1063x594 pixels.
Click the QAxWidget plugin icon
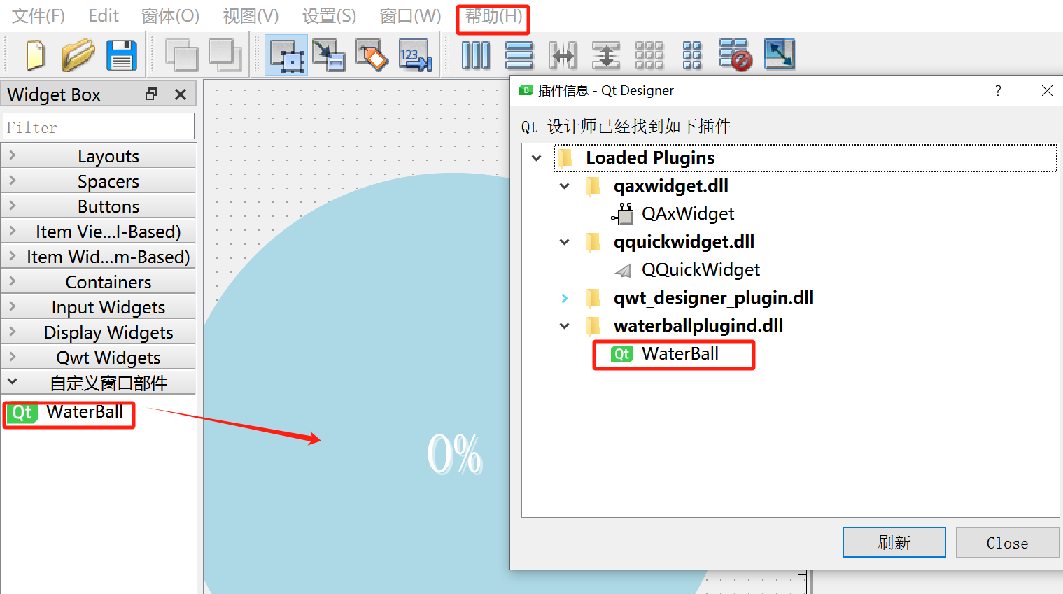point(623,214)
